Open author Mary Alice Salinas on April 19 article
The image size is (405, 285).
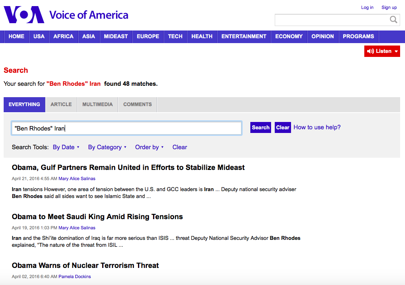click(x=77, y=228)
